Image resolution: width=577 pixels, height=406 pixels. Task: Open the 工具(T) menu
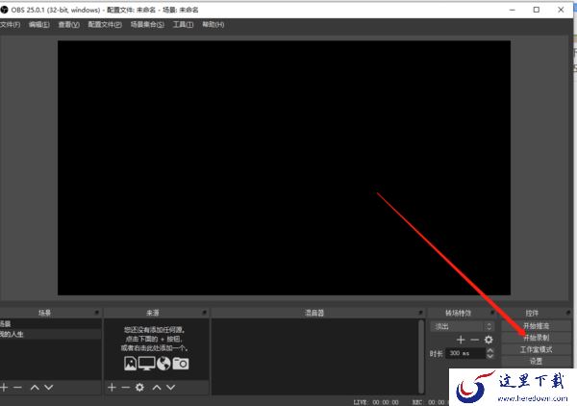pyautogui.click(x=183, y=25)
